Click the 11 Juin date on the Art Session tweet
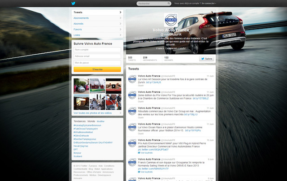This screenshot has width=287, height=181. [210, 76]
